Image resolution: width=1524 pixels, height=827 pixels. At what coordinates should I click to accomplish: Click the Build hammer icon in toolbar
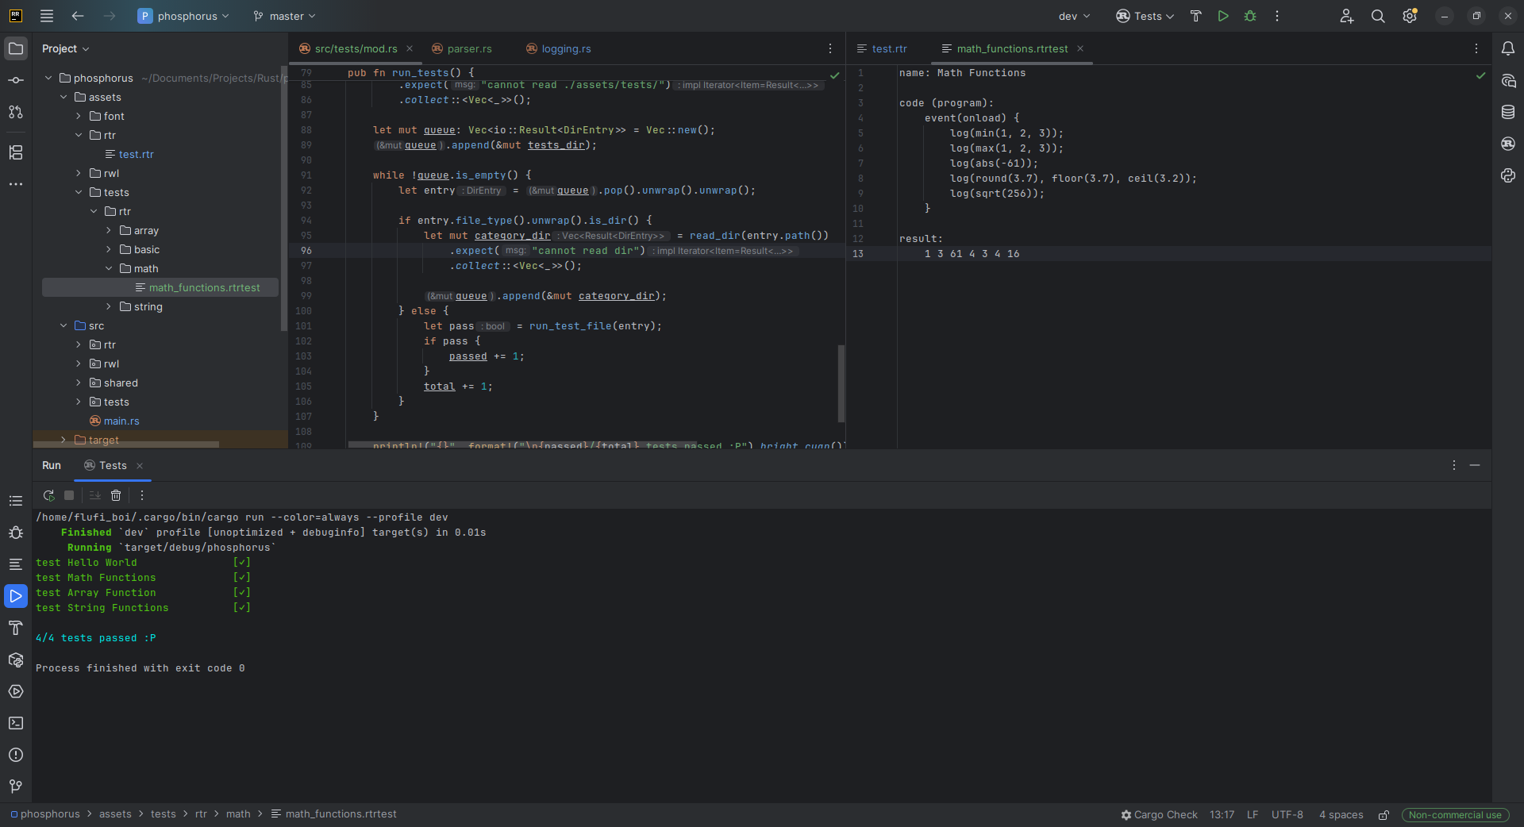pos(1196,16)
